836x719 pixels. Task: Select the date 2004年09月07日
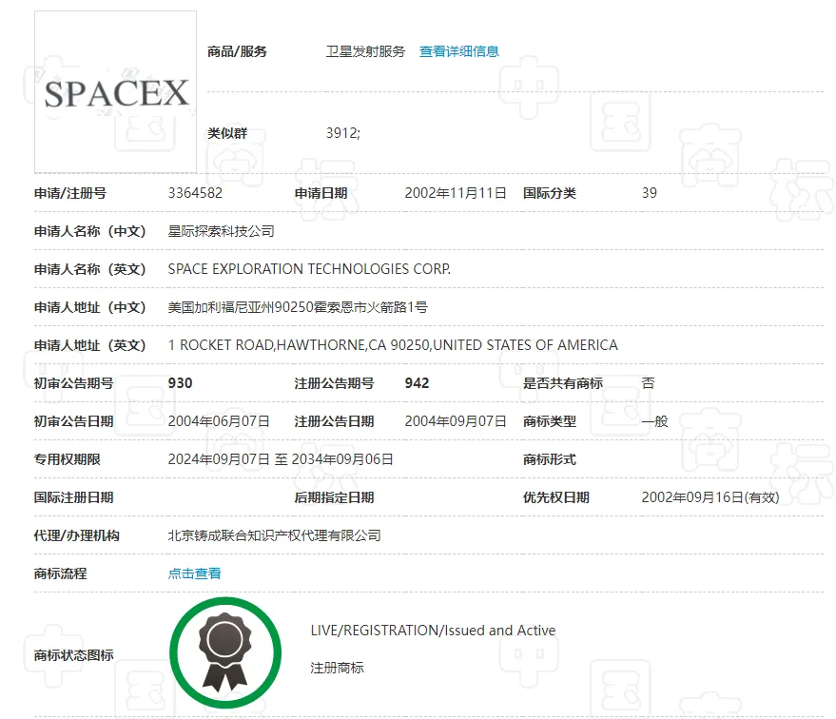click(456, 421)
